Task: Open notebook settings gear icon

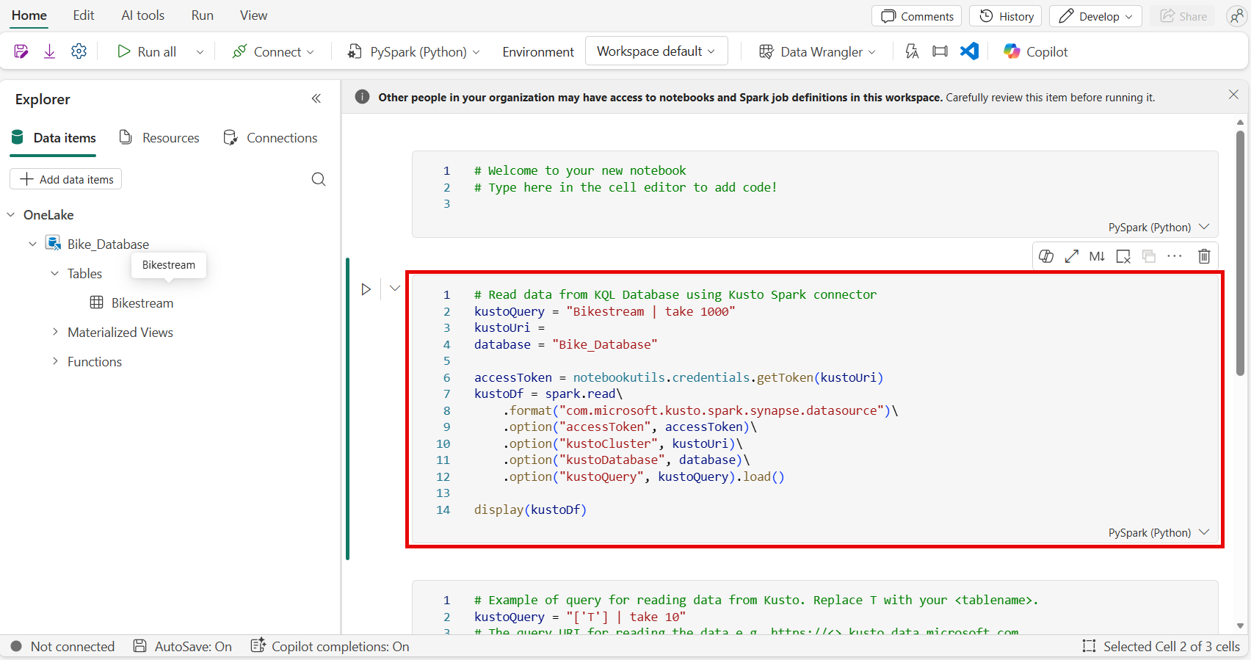Action: [x=79, y=51]
